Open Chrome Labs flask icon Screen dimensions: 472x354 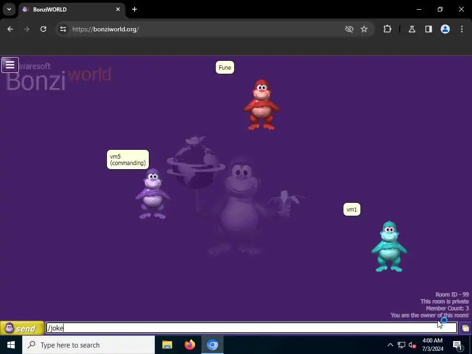point(412,29)
